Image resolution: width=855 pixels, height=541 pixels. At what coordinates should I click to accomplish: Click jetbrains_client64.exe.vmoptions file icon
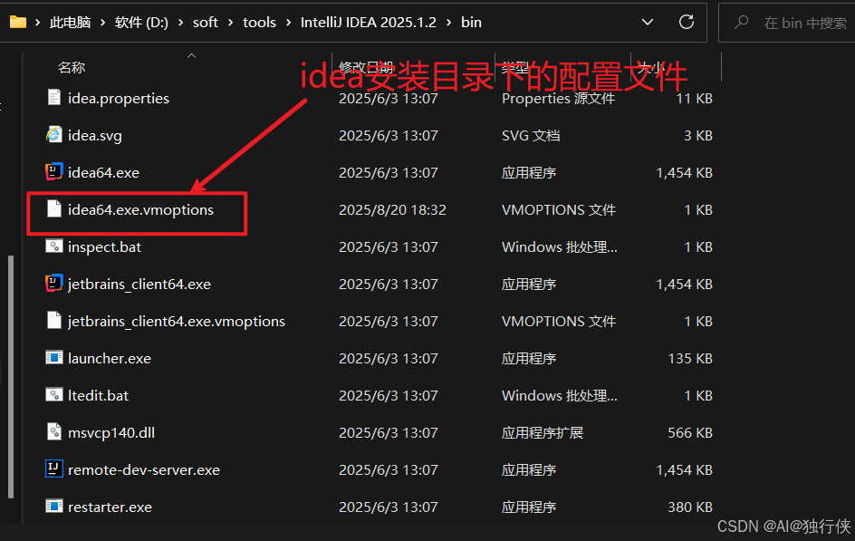coord(54,320)
